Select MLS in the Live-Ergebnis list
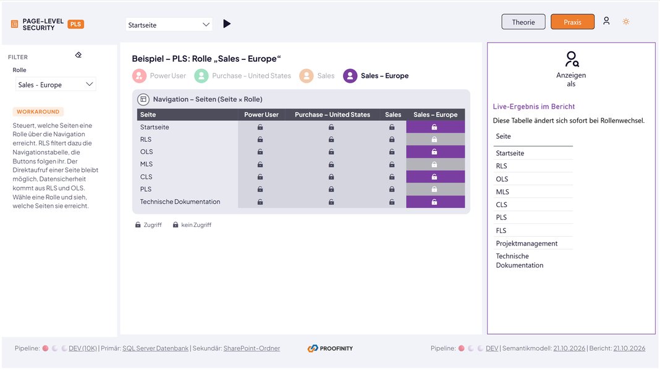Viewport: 660px width, 370px height. tap(502, 192)
